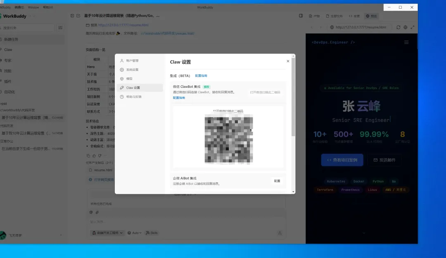Click the Skills button

[x=152, y=233]
